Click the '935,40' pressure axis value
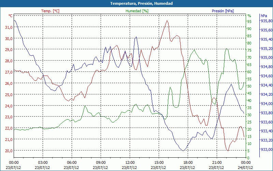273x171 pixels. (266, 39)
